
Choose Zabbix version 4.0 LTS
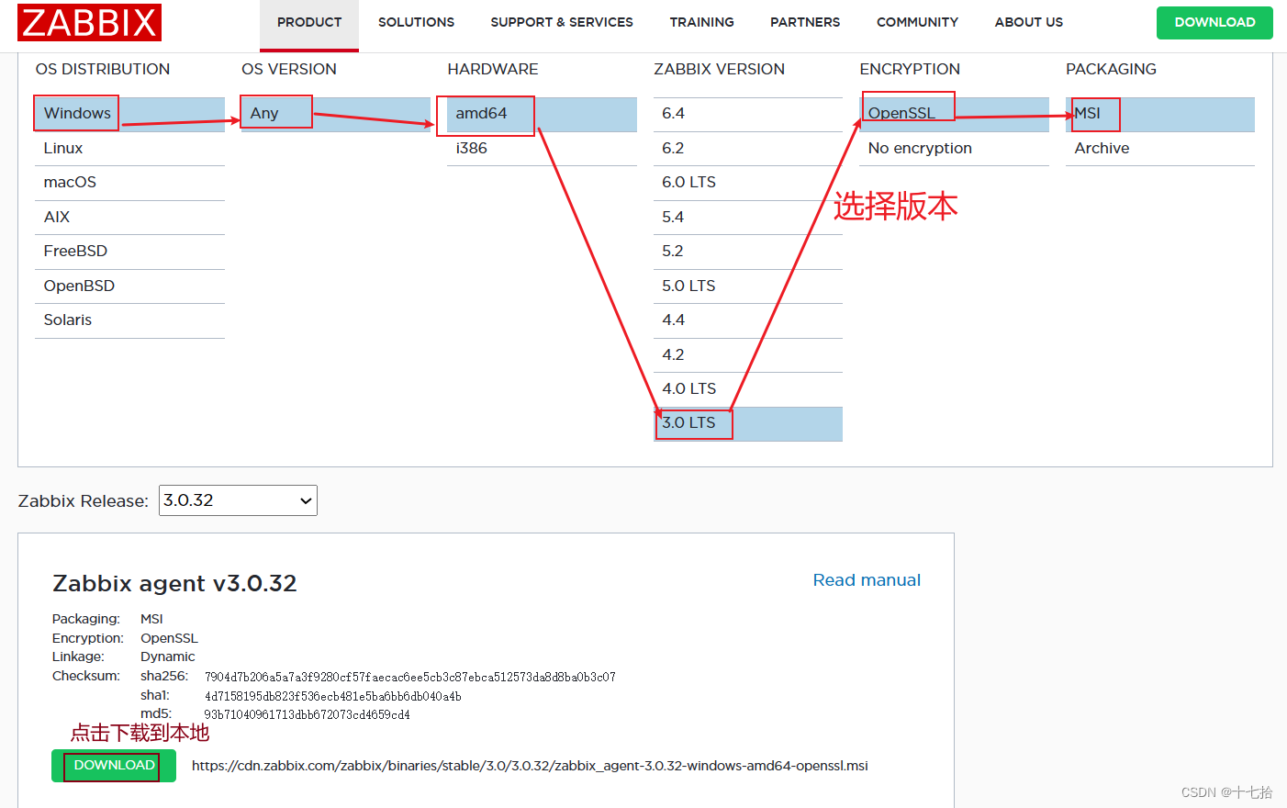[748, 389]
